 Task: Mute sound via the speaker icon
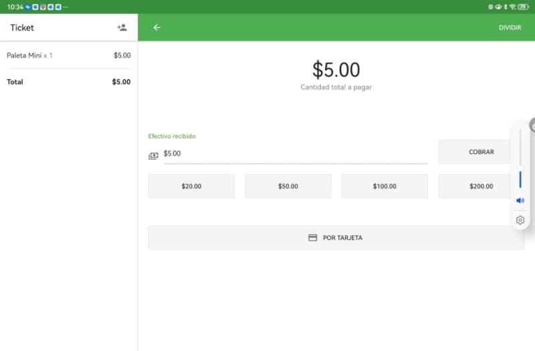click(520, 200)
